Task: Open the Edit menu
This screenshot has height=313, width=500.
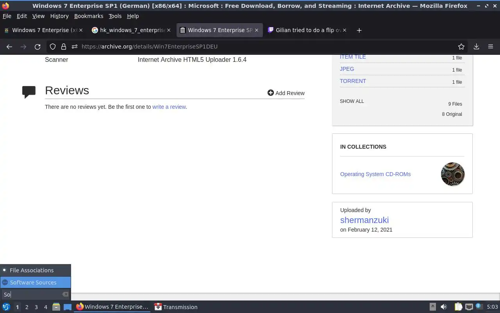Action: click(22, 16)
